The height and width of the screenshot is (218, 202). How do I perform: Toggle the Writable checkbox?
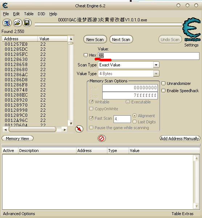point(91,102)
